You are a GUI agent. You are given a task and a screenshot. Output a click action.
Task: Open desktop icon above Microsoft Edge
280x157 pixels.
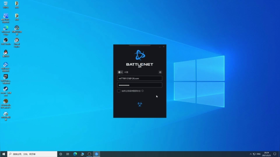pos(6,18)
